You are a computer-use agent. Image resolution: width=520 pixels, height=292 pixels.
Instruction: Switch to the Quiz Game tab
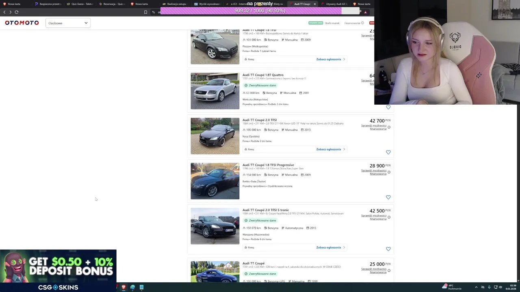tap(80, 4)
